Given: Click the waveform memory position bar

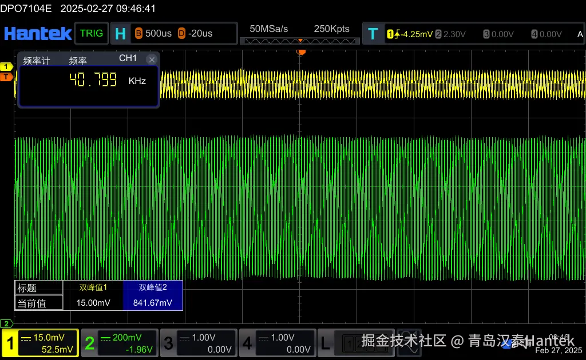Looking at the screenshot, I should pos(300,41).
